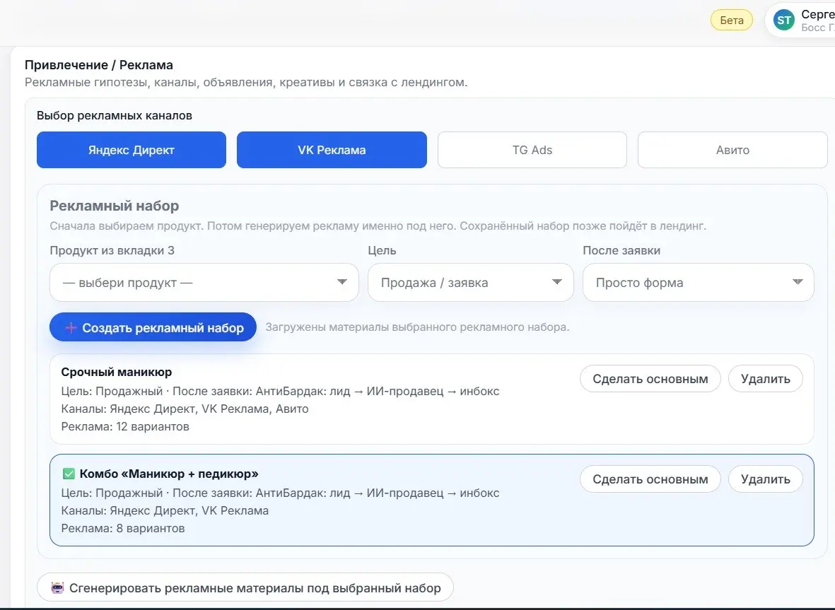
Task: Click Каналы: Яндекс Директ, VK Реклама, Авито line
Action: (185, 409)
